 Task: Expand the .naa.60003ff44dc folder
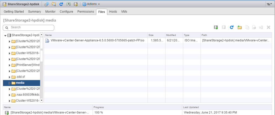[x=9, y=95]
